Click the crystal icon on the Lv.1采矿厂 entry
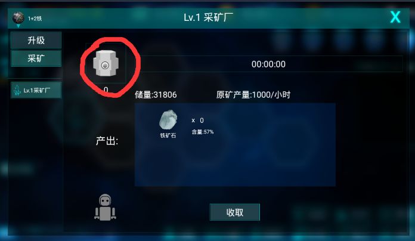The image size is (415, 241). pos(17,90)
